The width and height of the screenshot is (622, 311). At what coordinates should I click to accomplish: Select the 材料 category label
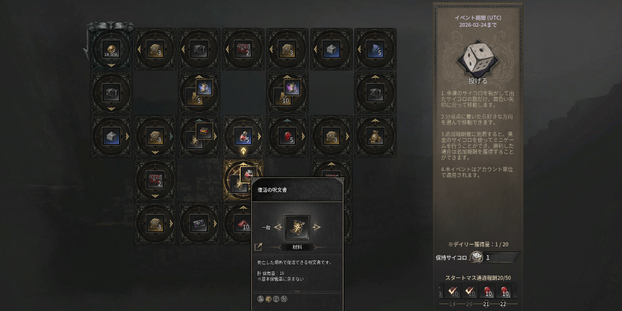pyautogui.click(x=297, y=247)
